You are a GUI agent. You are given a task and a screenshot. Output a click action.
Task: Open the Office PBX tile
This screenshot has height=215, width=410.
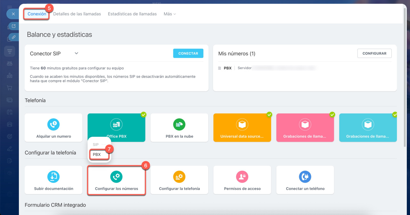tap(116, 128)
